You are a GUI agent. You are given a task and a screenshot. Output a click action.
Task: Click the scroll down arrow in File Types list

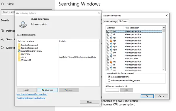tap(164, 69)
